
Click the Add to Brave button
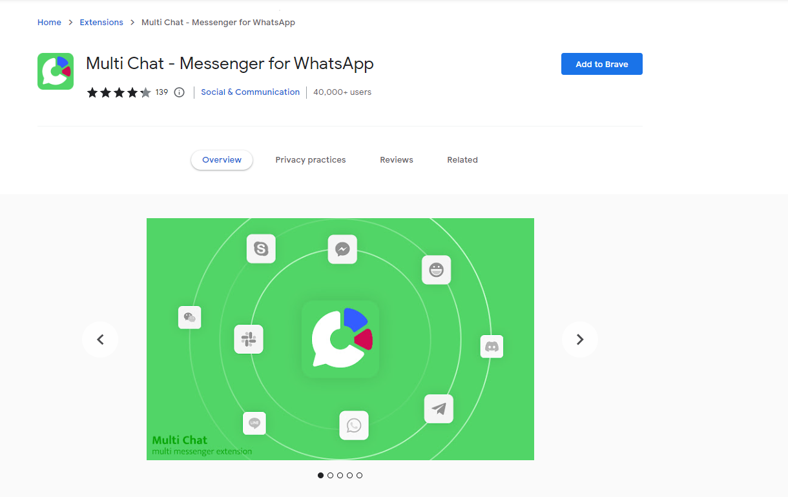pos(602,64)
